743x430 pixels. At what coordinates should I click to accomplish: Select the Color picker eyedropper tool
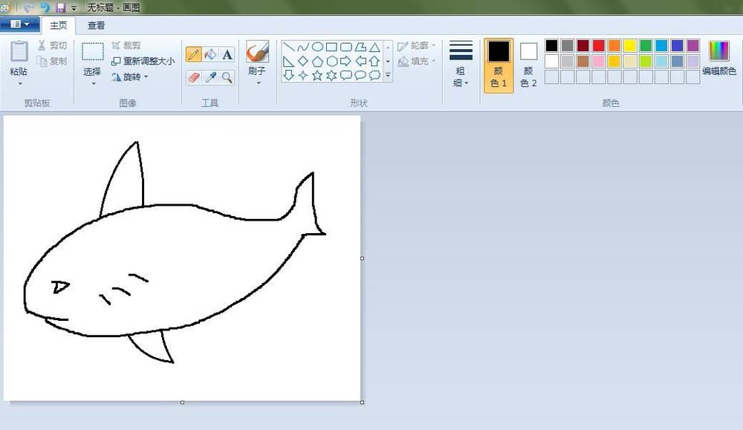tap(210, 77)
